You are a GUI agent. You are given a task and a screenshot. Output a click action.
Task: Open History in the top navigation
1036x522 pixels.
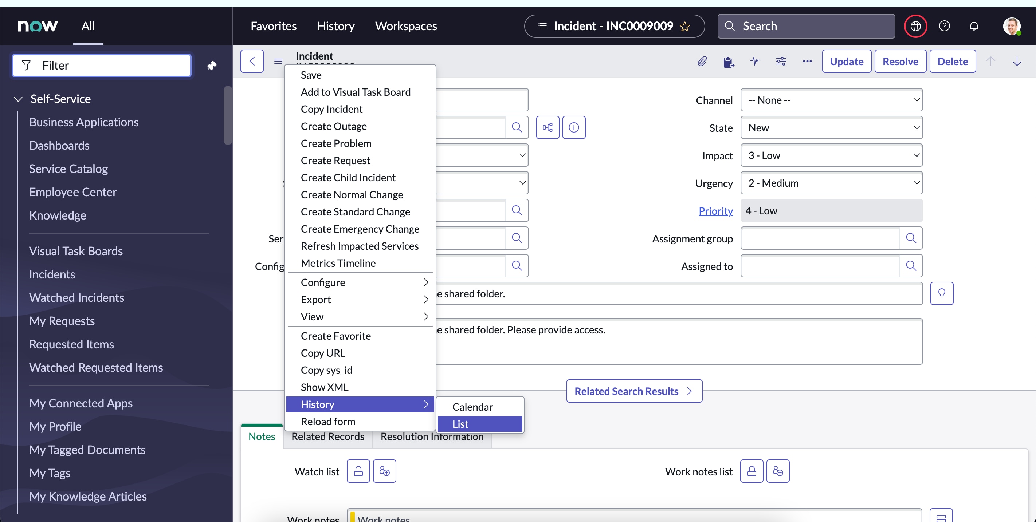pyautogui.click(x=336, y=26)
